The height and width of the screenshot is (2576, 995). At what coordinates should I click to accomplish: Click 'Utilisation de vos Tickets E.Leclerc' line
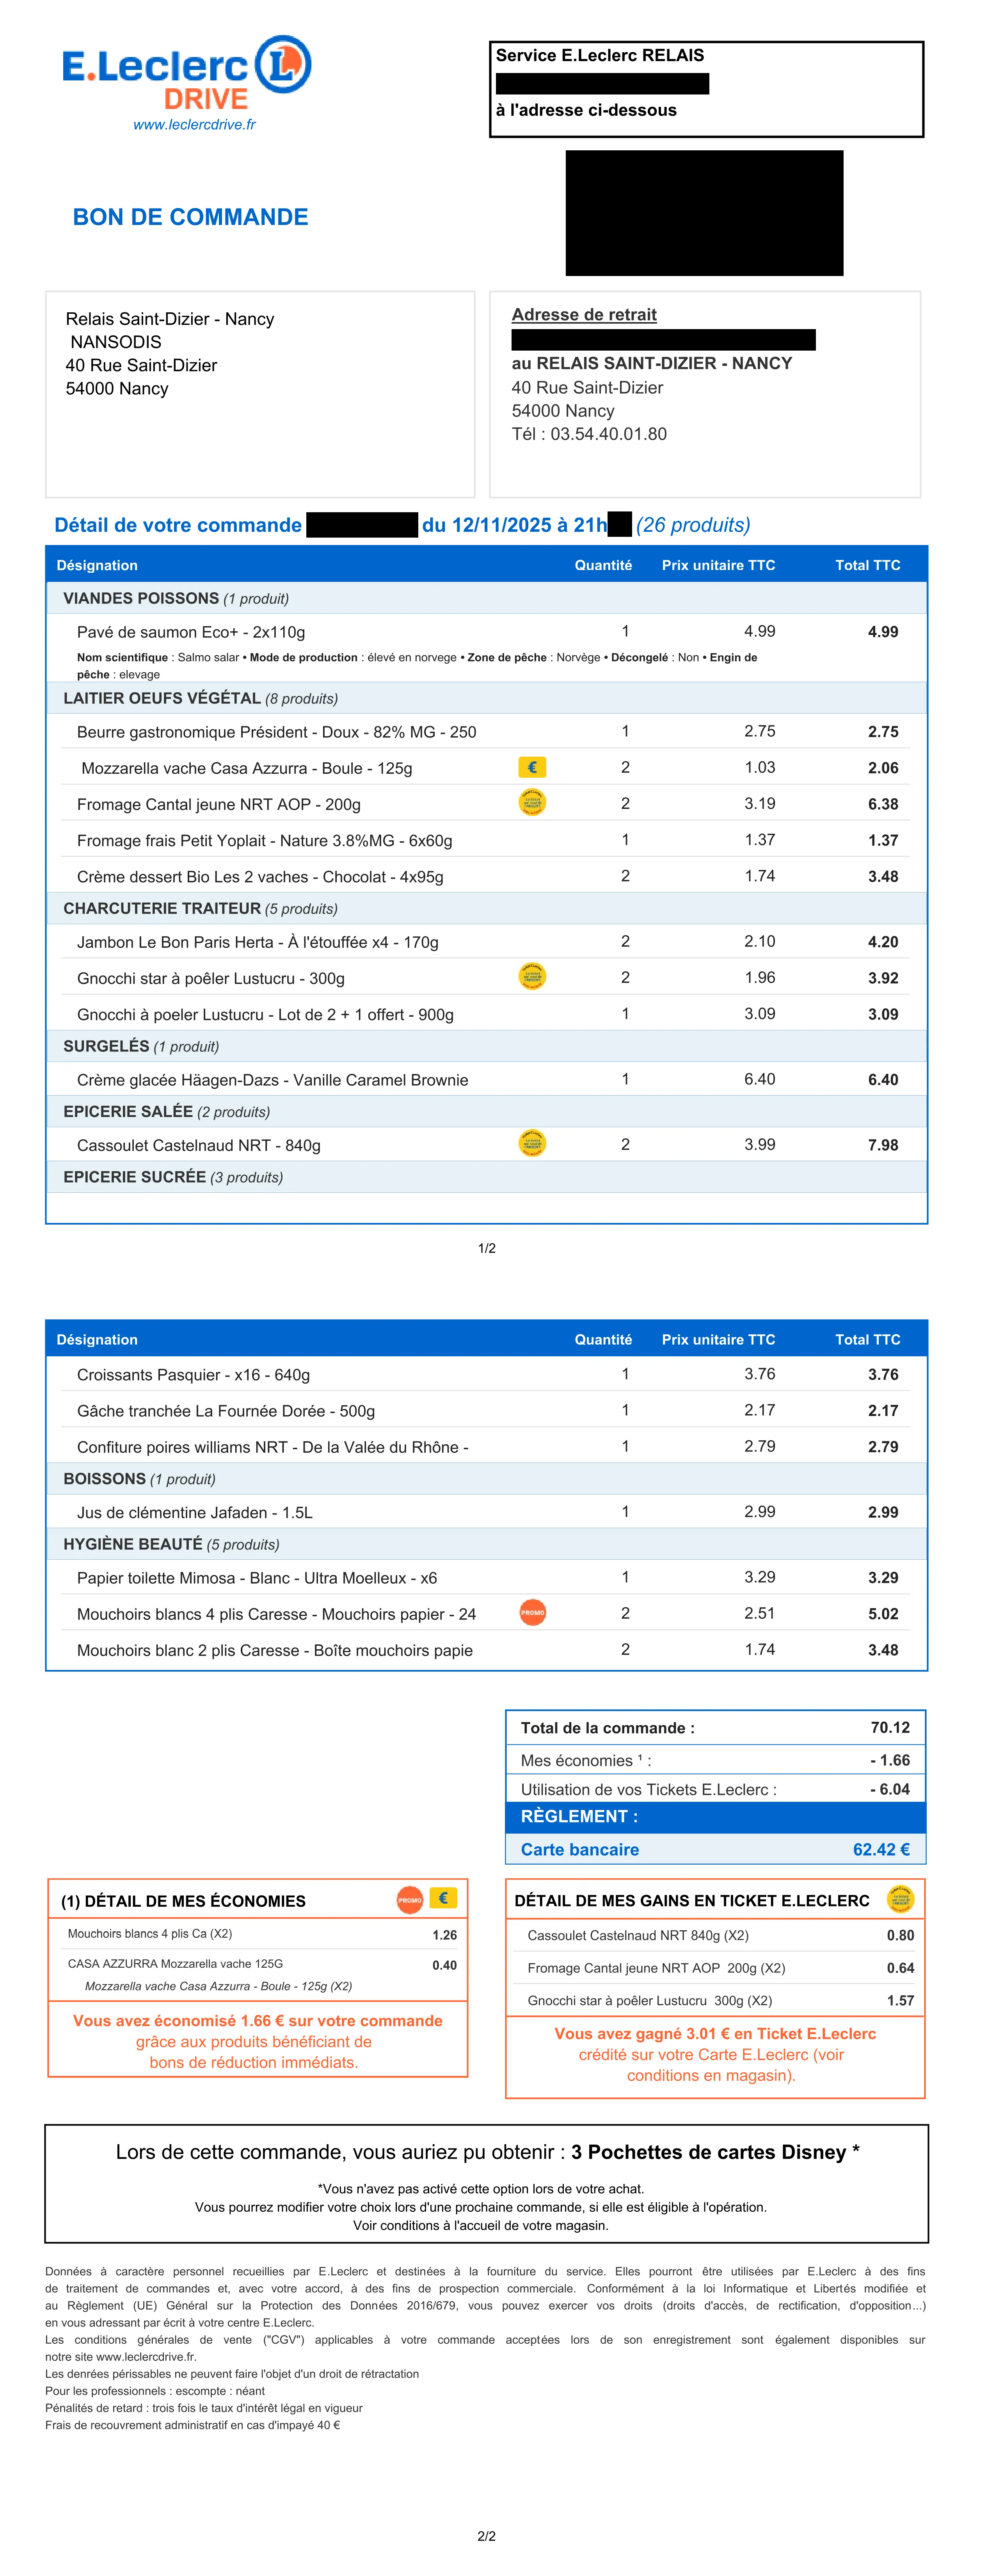[715, 1789]
